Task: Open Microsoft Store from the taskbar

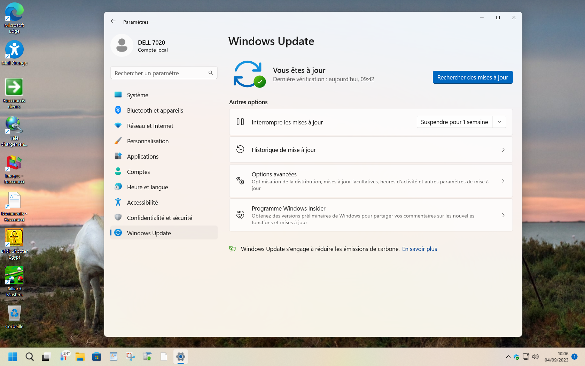Action: [97, 357]
